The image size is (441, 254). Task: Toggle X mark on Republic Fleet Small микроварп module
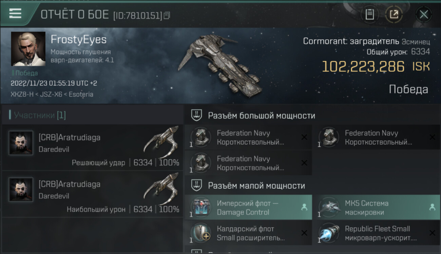432,233
